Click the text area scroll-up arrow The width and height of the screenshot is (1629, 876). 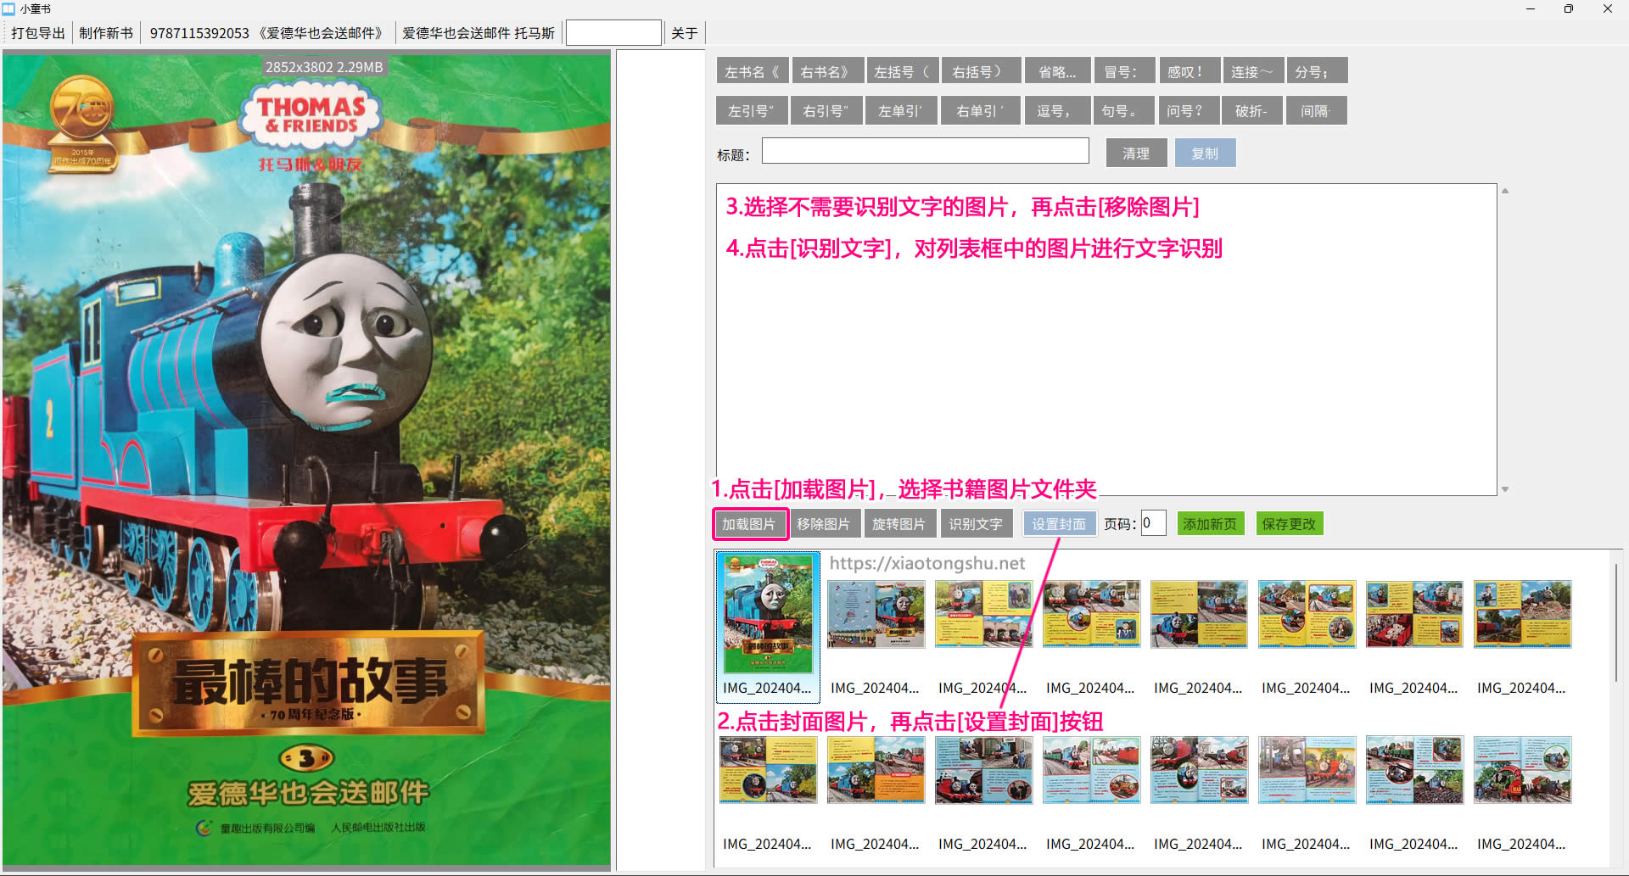coord(1505,191)
